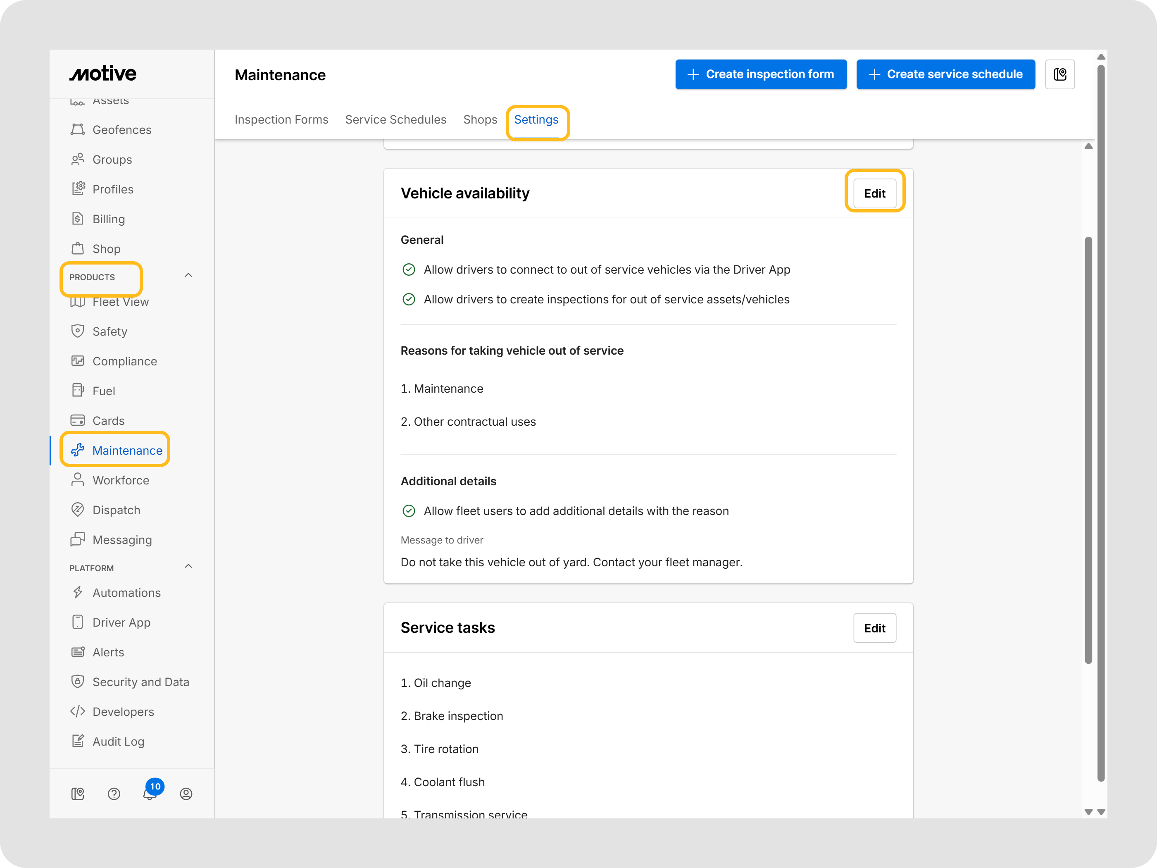Click reason '2. Other contractual uses'
1157x868 pixels.
pos(468,422)
